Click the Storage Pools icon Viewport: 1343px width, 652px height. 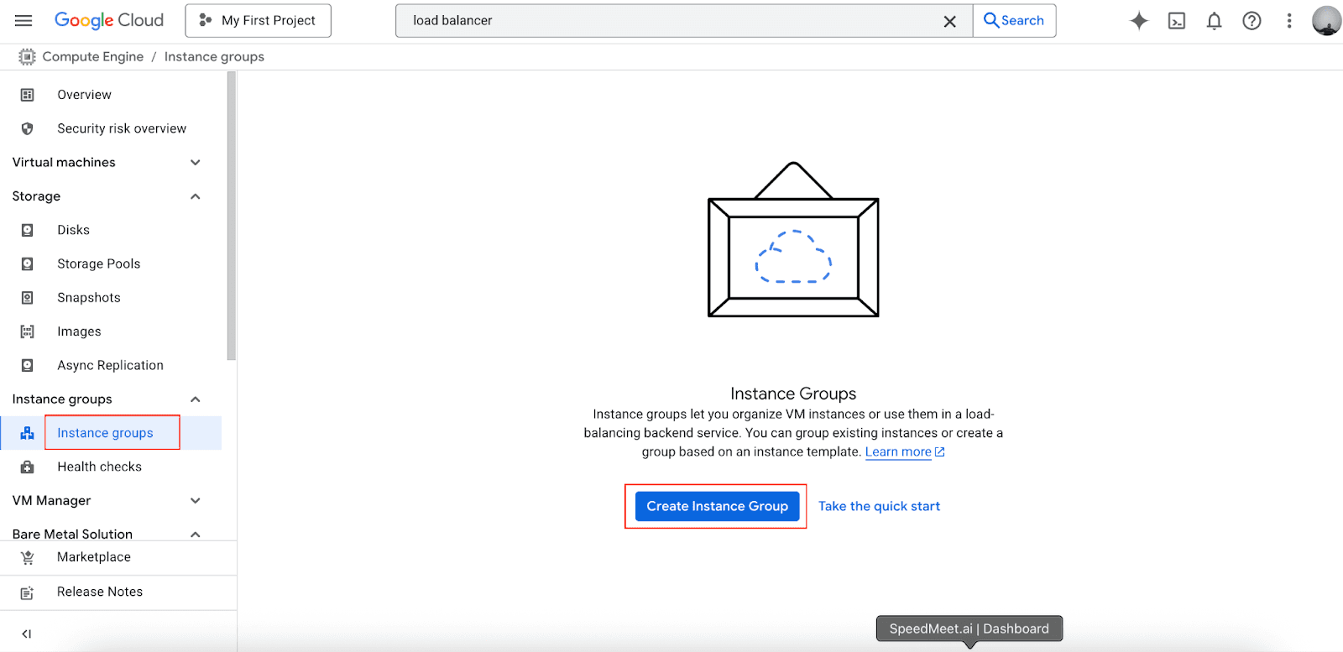[x=27, y=263]
